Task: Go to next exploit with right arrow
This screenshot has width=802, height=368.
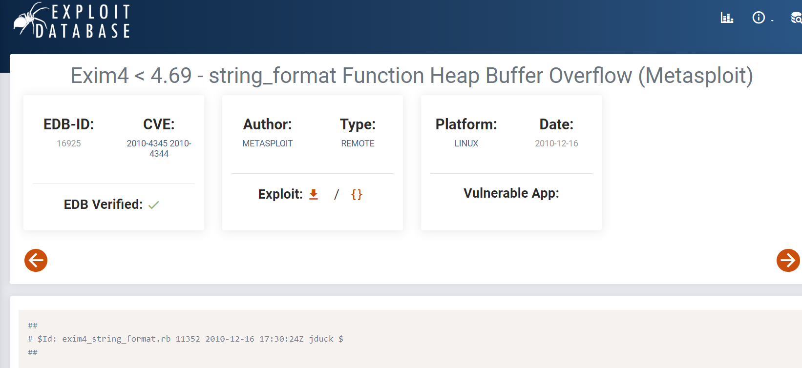Action: click(788, 260)
